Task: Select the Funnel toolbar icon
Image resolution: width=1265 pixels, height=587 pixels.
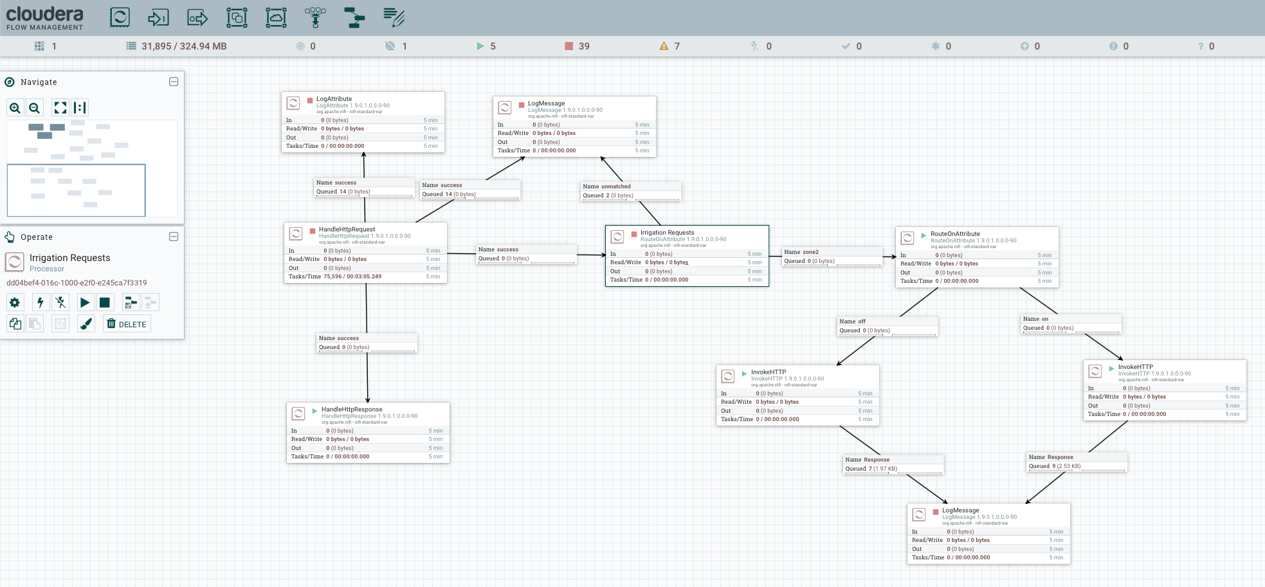Action: [x=315, y=17]
